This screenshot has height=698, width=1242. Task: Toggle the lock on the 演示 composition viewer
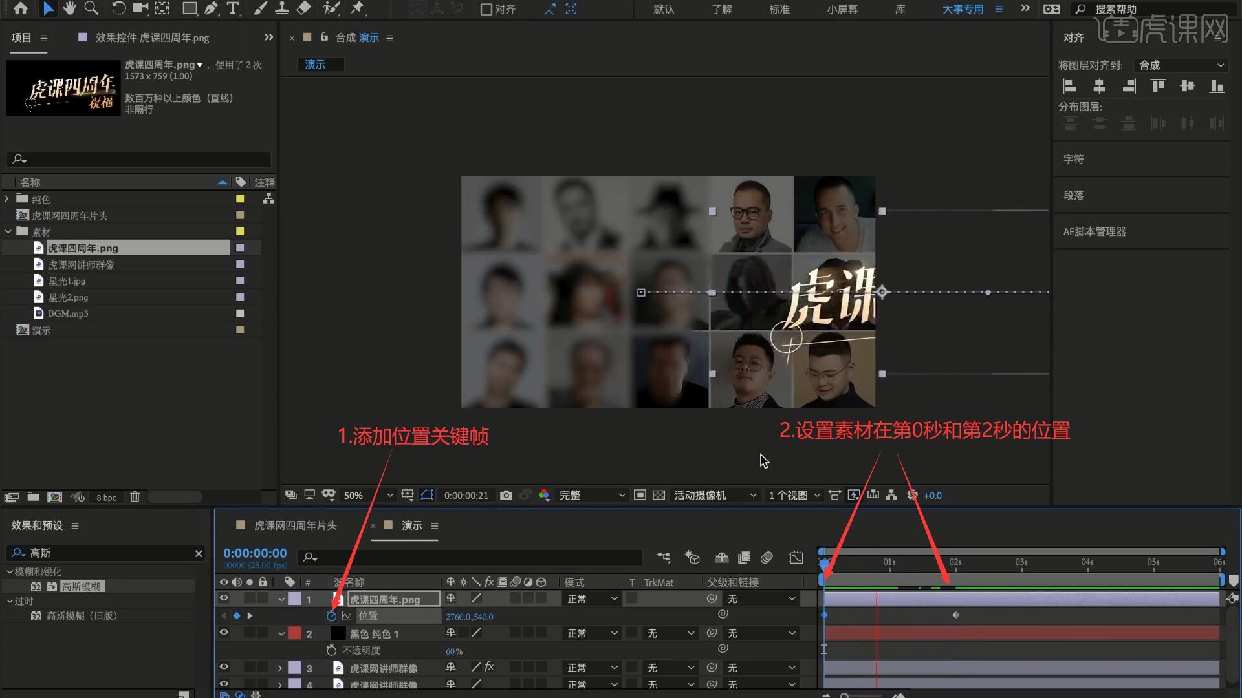324,37
